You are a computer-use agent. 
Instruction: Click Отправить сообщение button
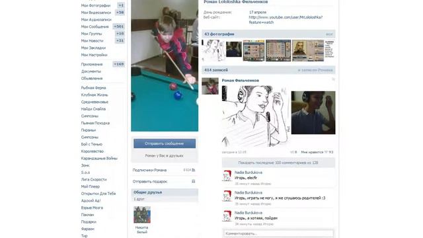click(165, 143)
